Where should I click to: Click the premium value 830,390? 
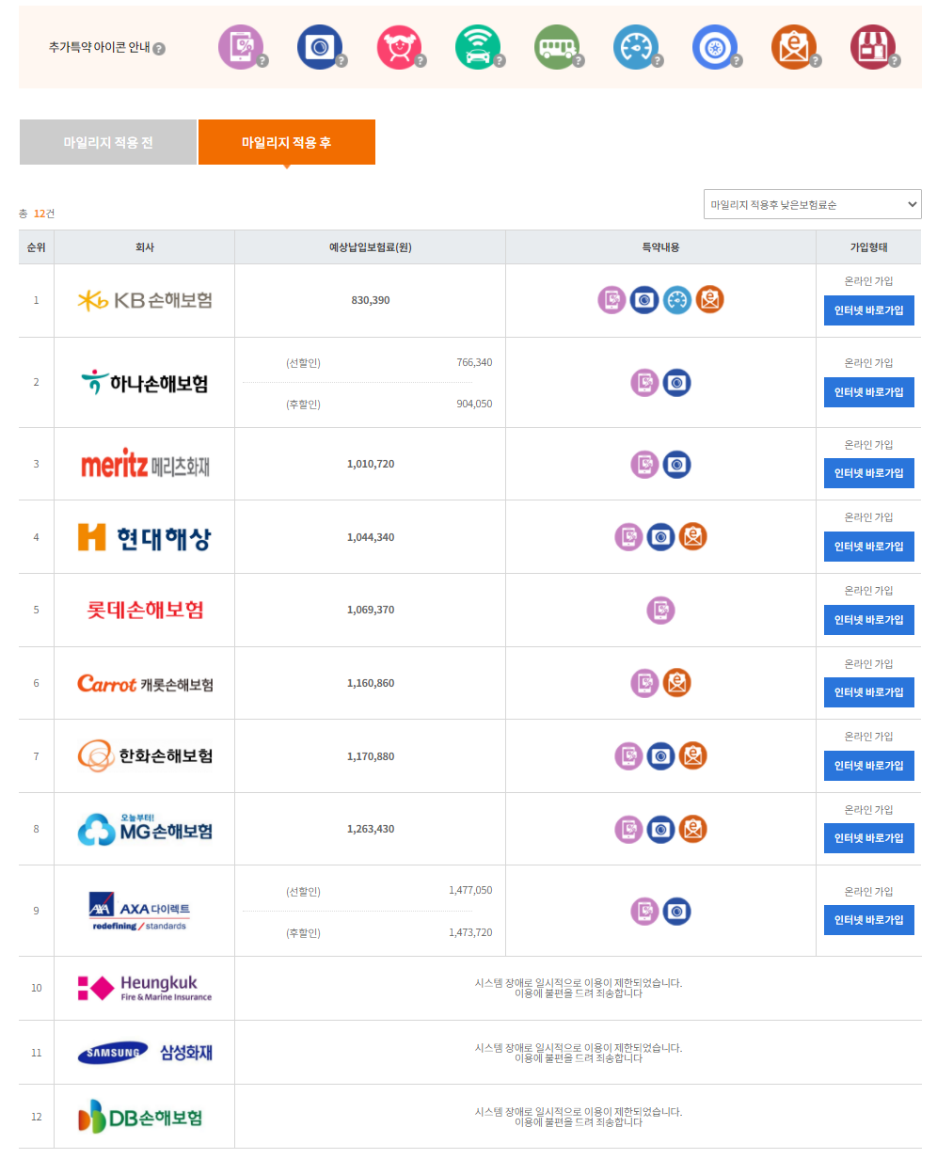click(371, 300)
